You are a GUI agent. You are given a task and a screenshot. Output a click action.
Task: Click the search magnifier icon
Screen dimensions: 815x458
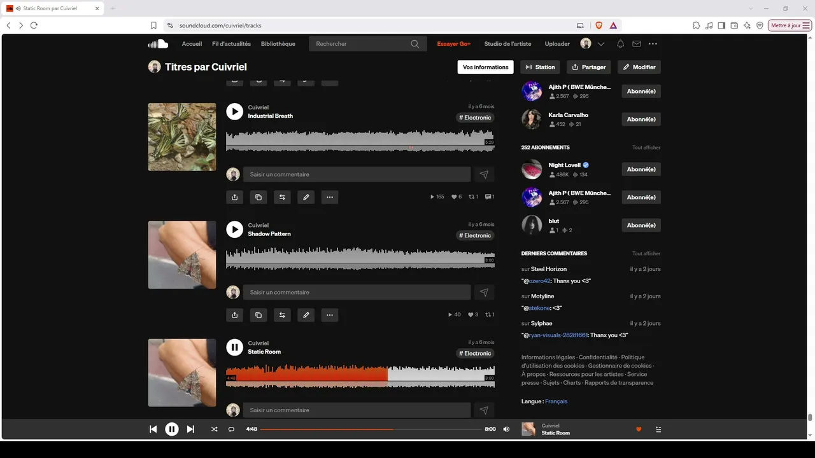coord(415,44)
